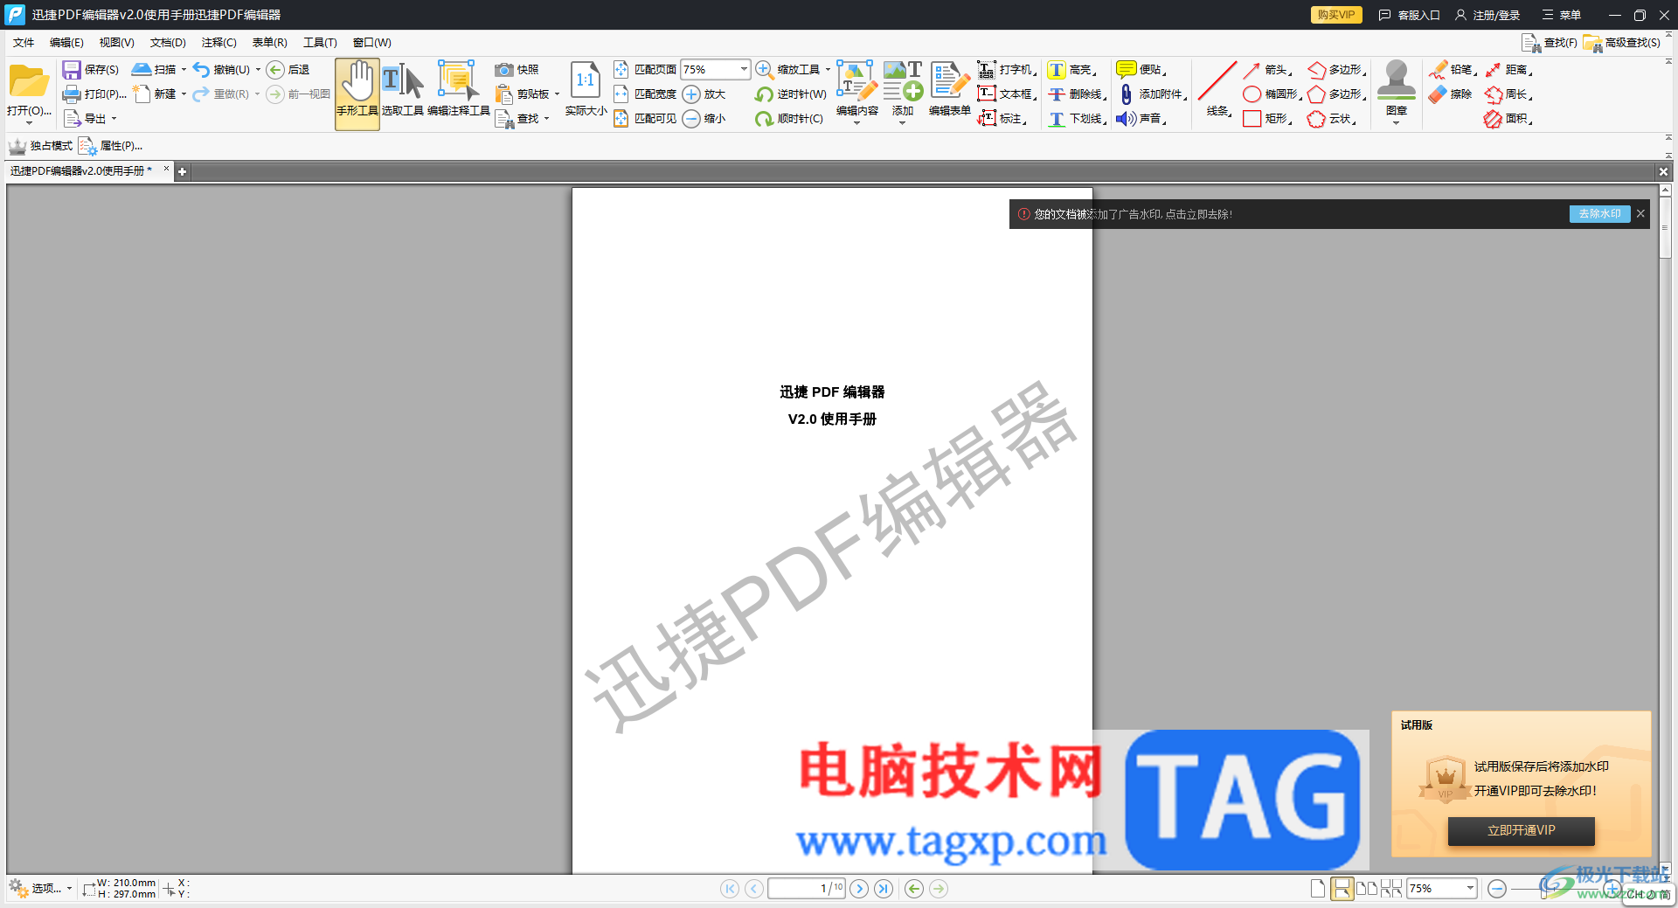
Task: Open the Comment (注释) menu
Action: tap(218, 42)
